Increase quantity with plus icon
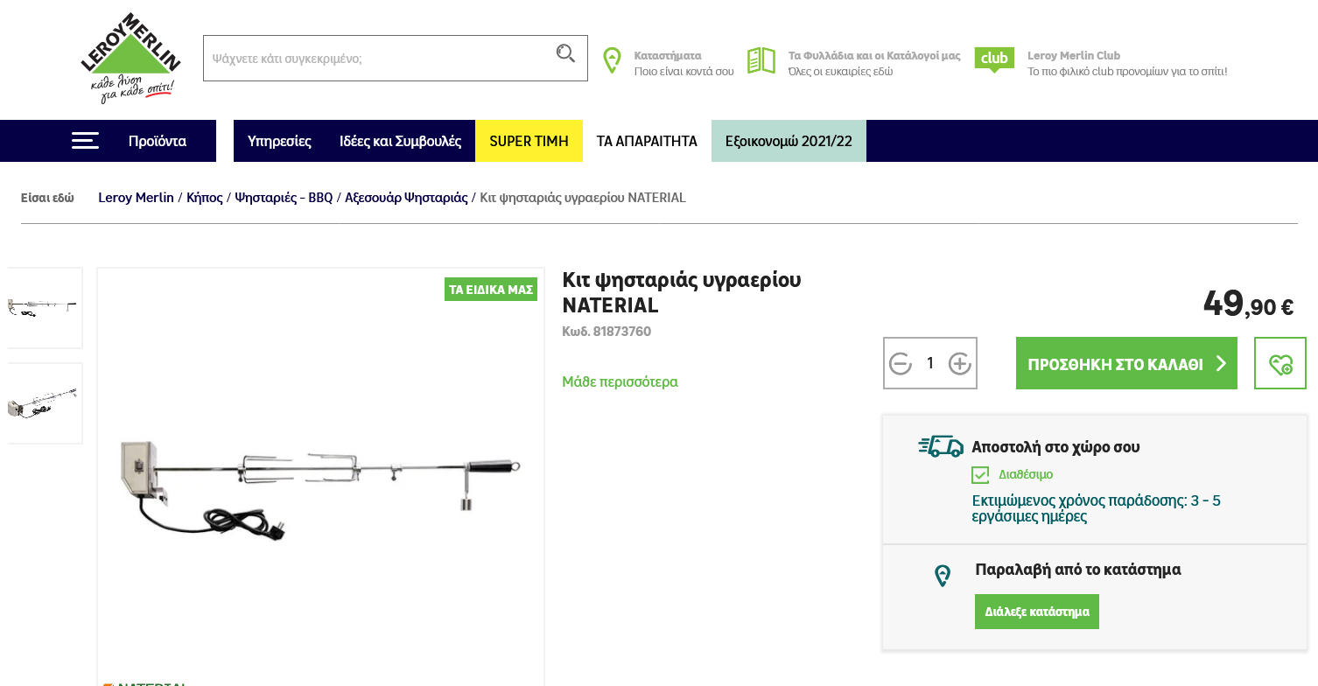The height and width of the screenshot is (686, 1318). point(960,364)
